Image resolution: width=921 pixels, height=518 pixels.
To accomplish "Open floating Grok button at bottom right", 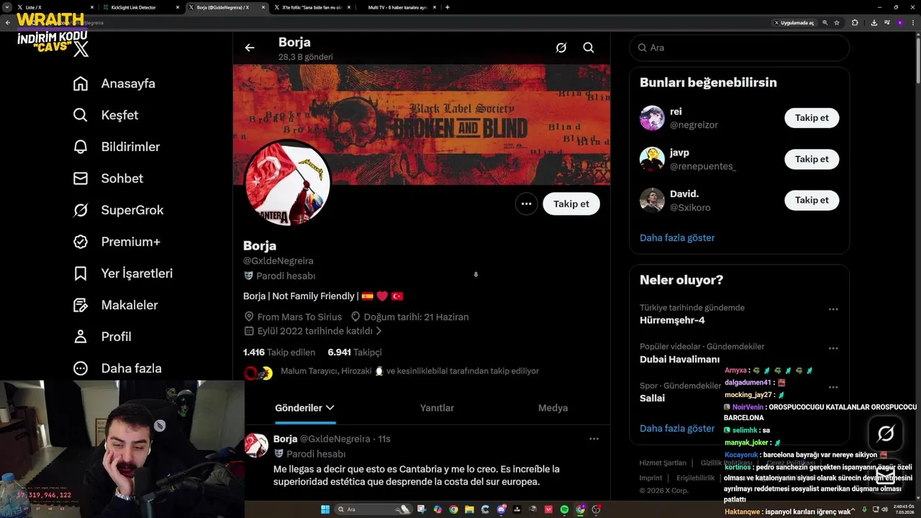I will pyautogui.click(x=886, y=433).
